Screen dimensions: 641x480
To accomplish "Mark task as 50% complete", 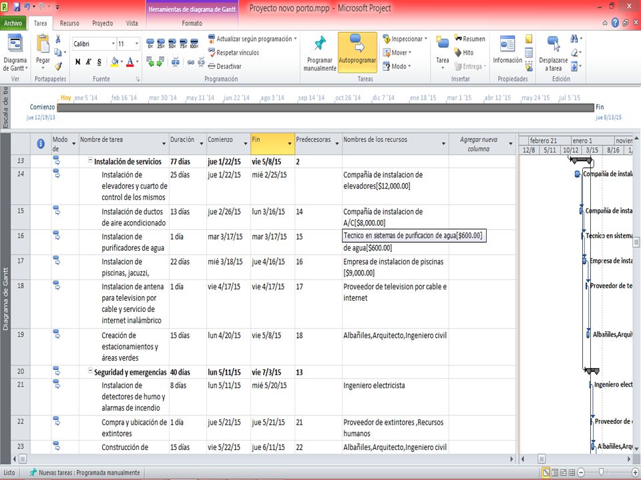I will pos(172,43).
